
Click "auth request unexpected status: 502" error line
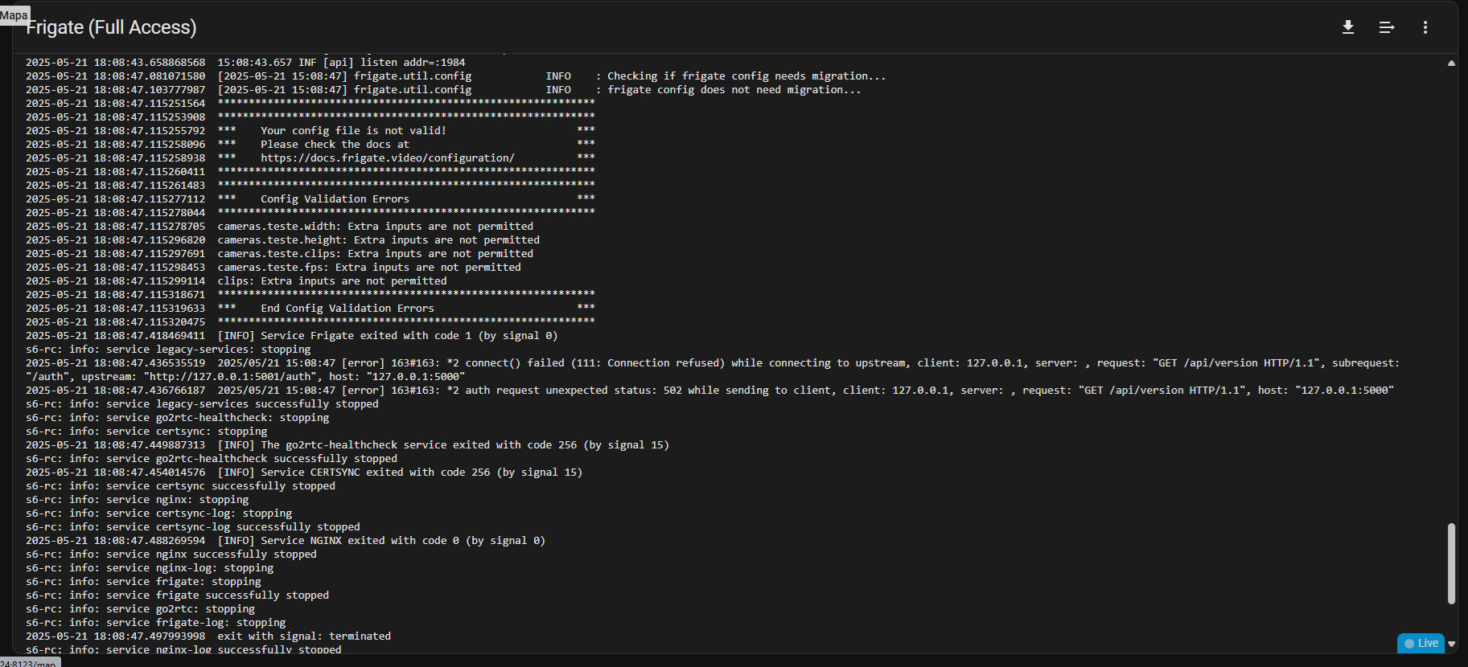[x=709, y=391]
